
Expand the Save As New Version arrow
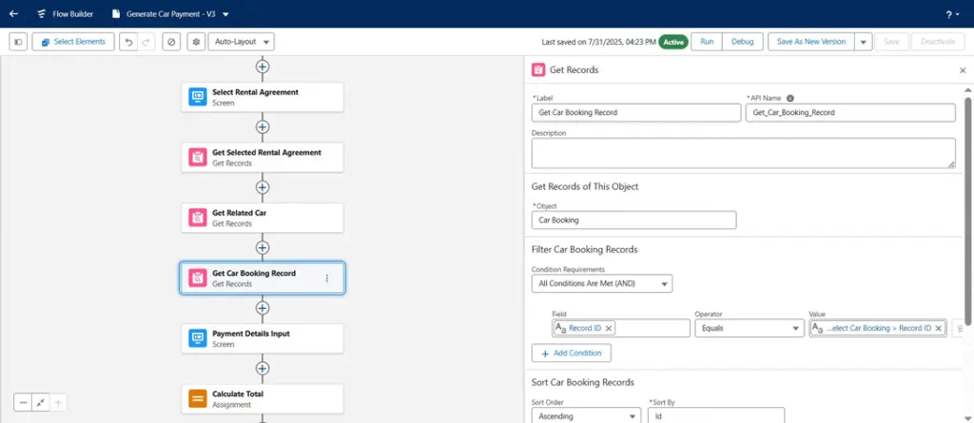point(863,42)
